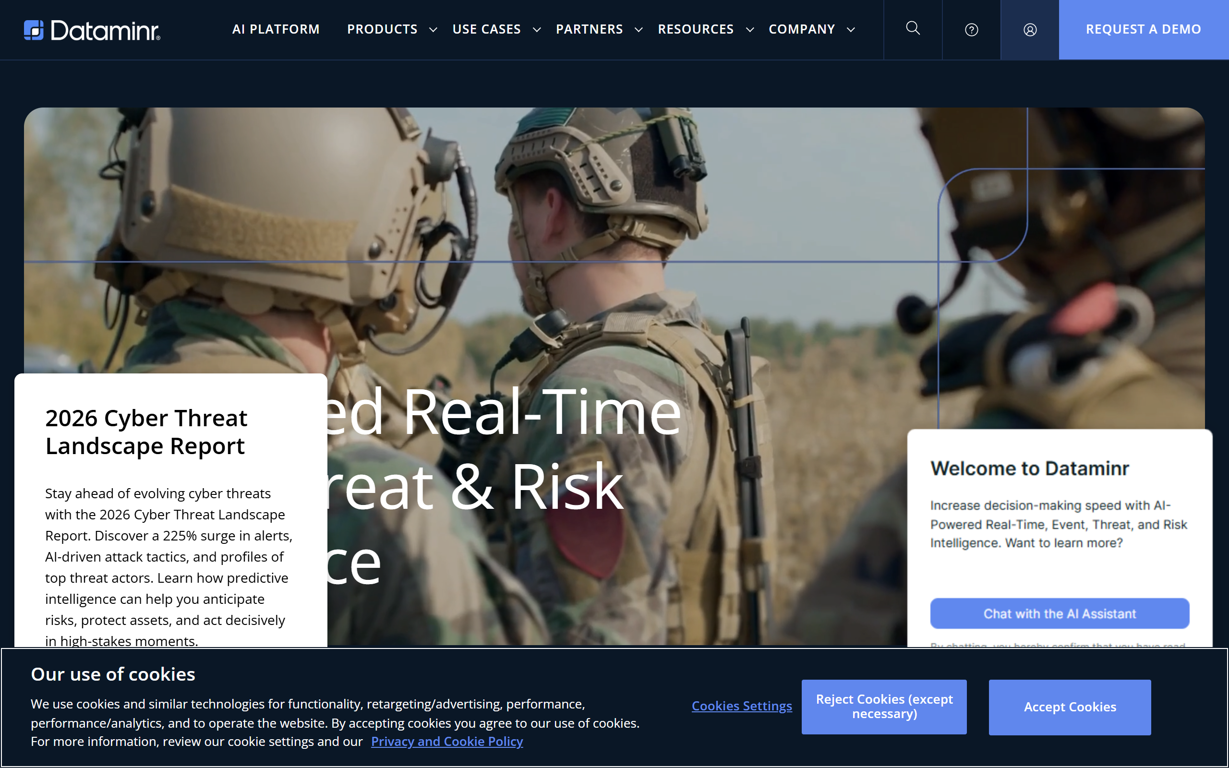The height and width of the screenshot is (768, 1229).
Task: Click the Welcome to Dataminr heading
Action: 1029,468
